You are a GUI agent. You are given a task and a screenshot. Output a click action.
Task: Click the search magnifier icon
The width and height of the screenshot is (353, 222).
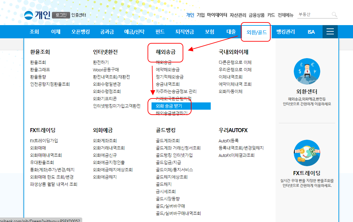(334, 15)
